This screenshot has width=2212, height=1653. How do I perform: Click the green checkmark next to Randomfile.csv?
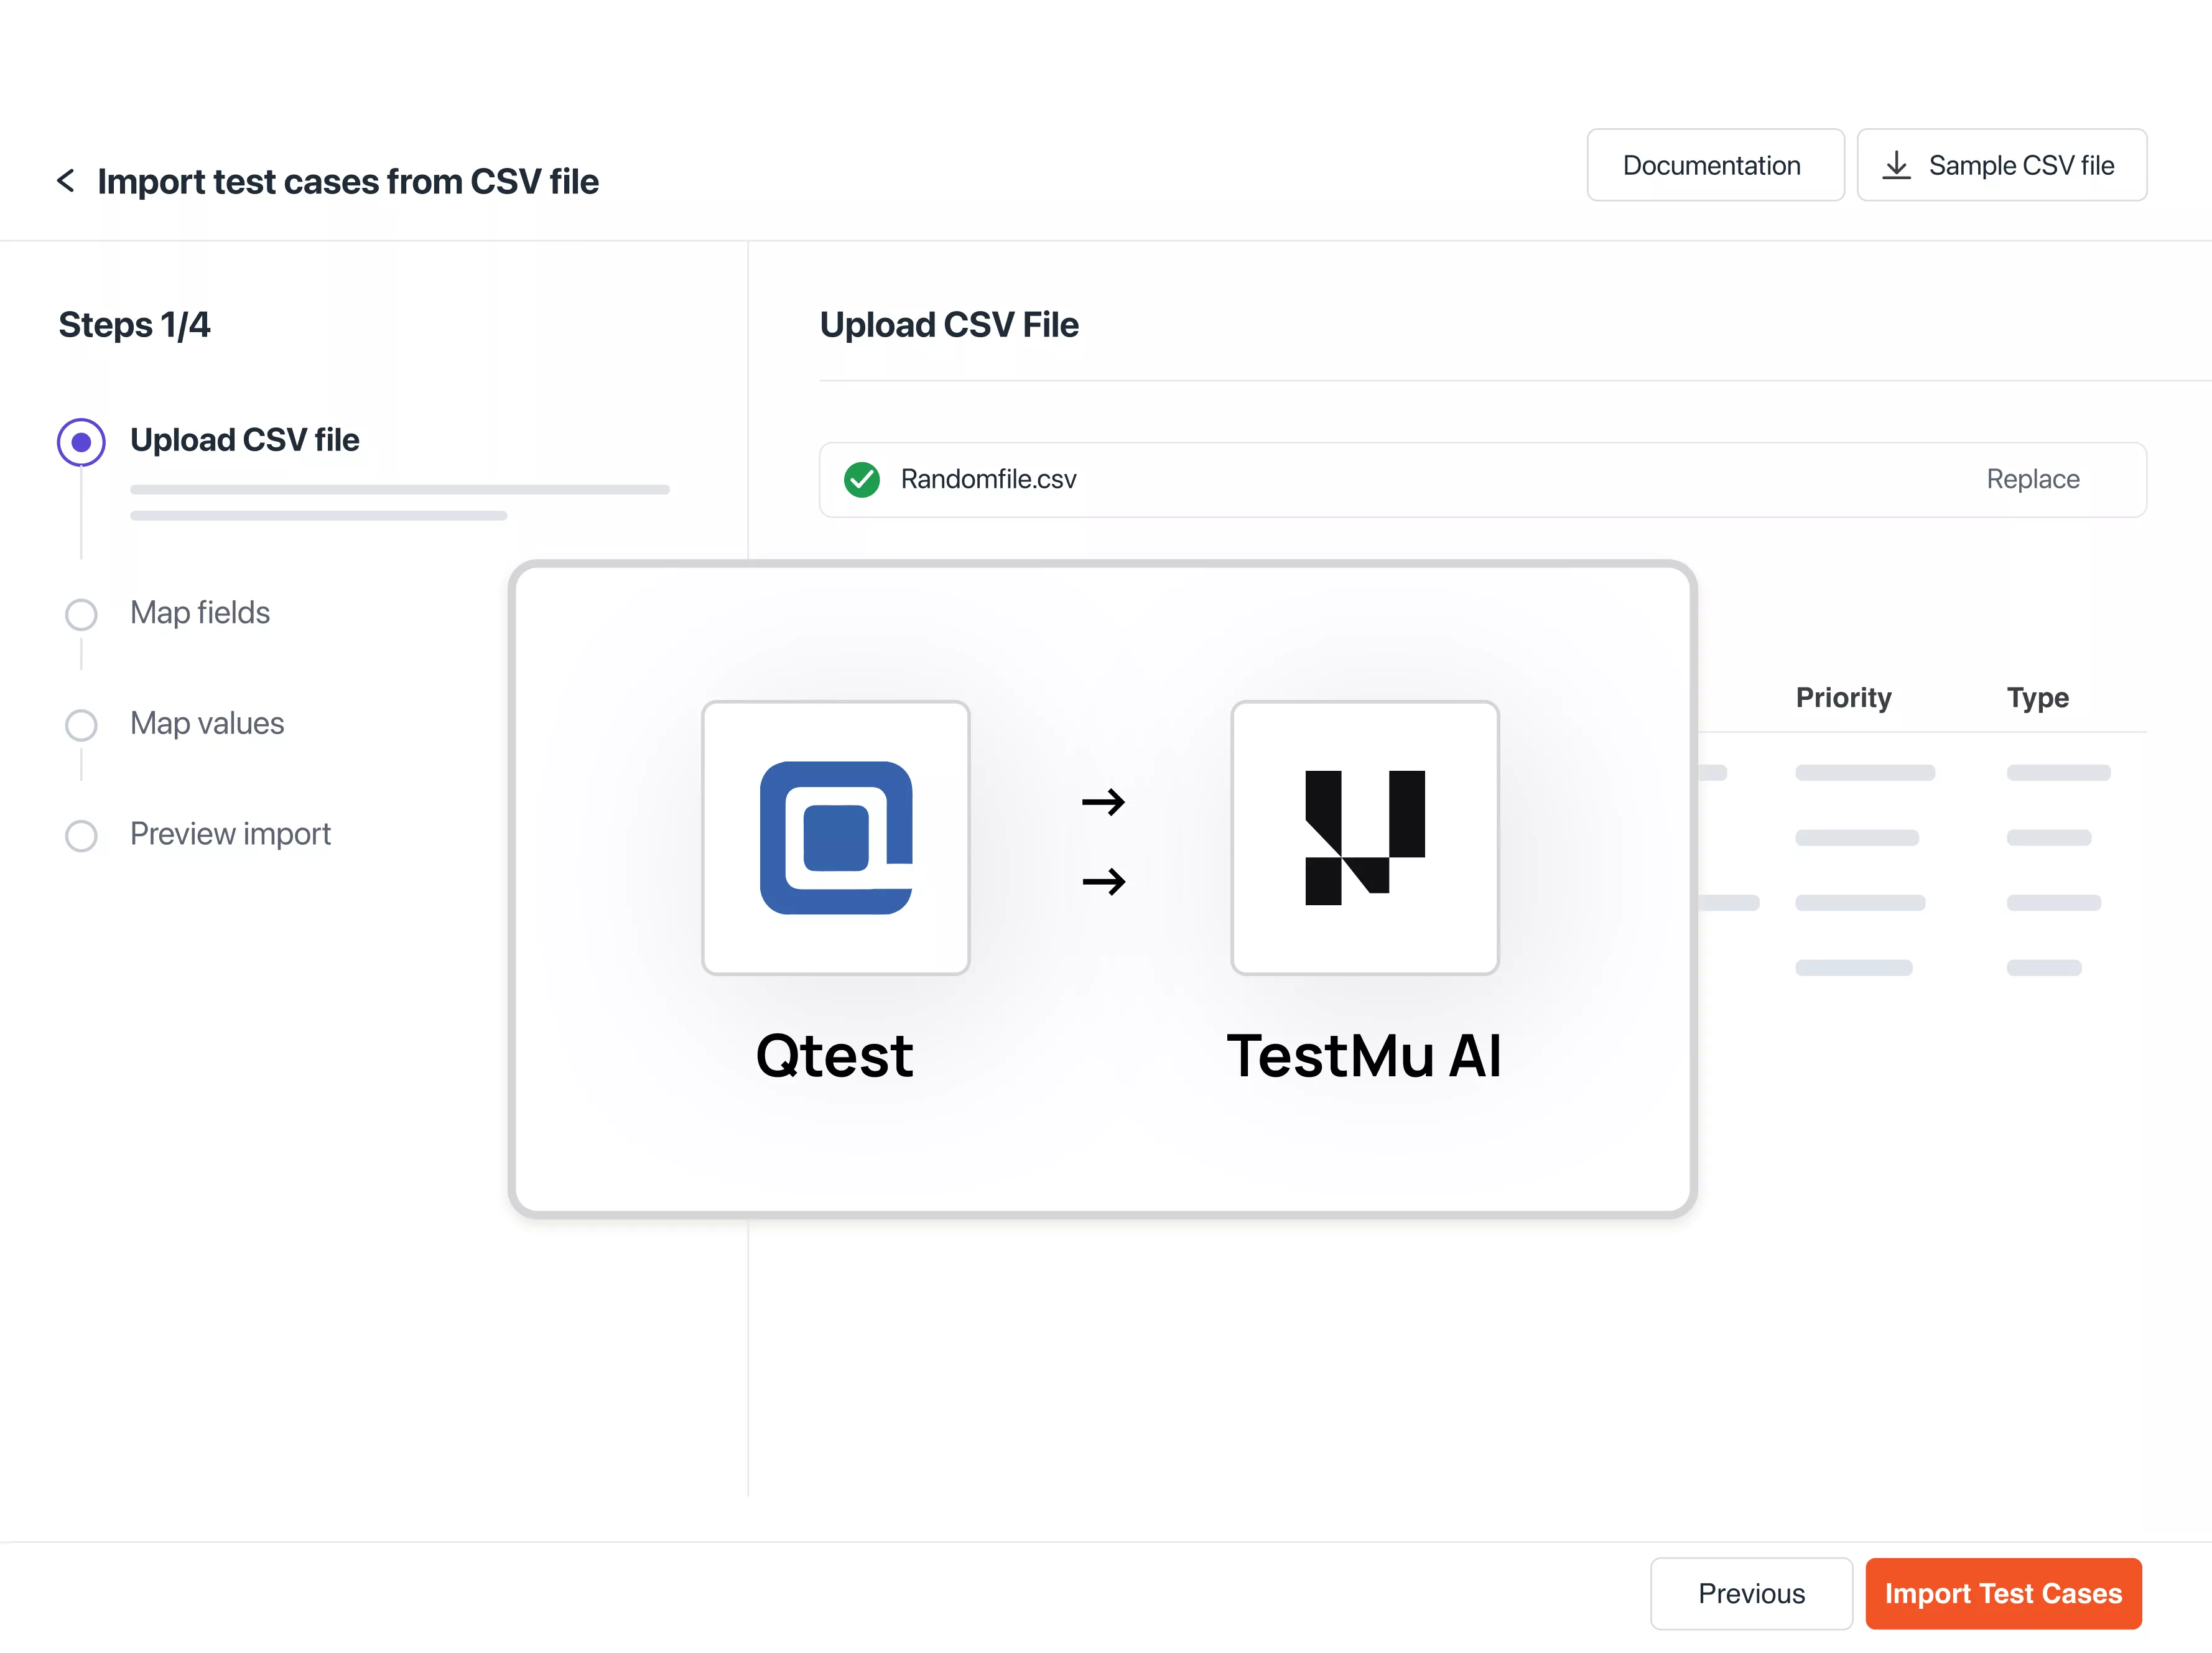click(861, 480)
